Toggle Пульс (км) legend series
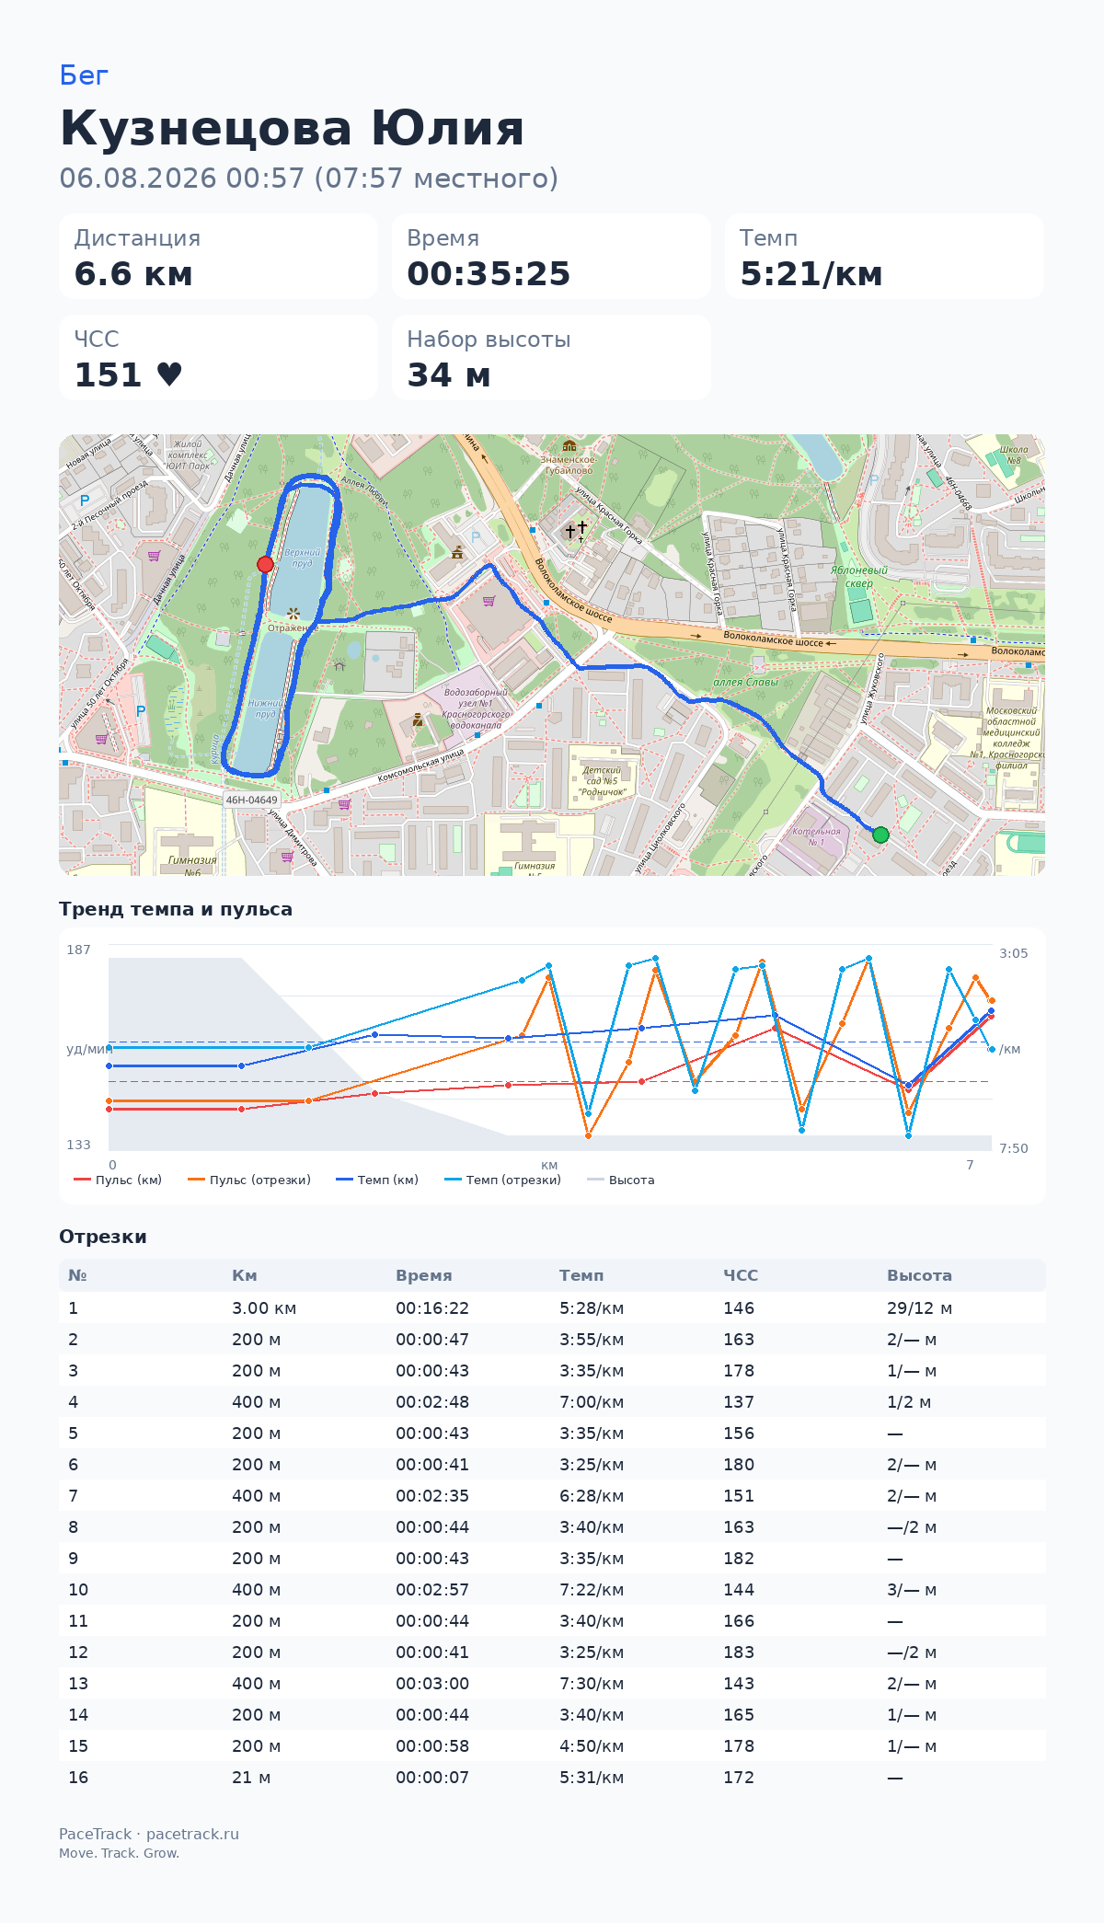Image resolution: width=1104 pixels, height=1923 pixels. coord(118,1180)
